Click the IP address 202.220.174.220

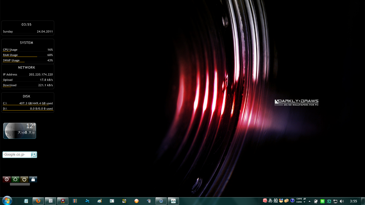(x=41, y=74)
